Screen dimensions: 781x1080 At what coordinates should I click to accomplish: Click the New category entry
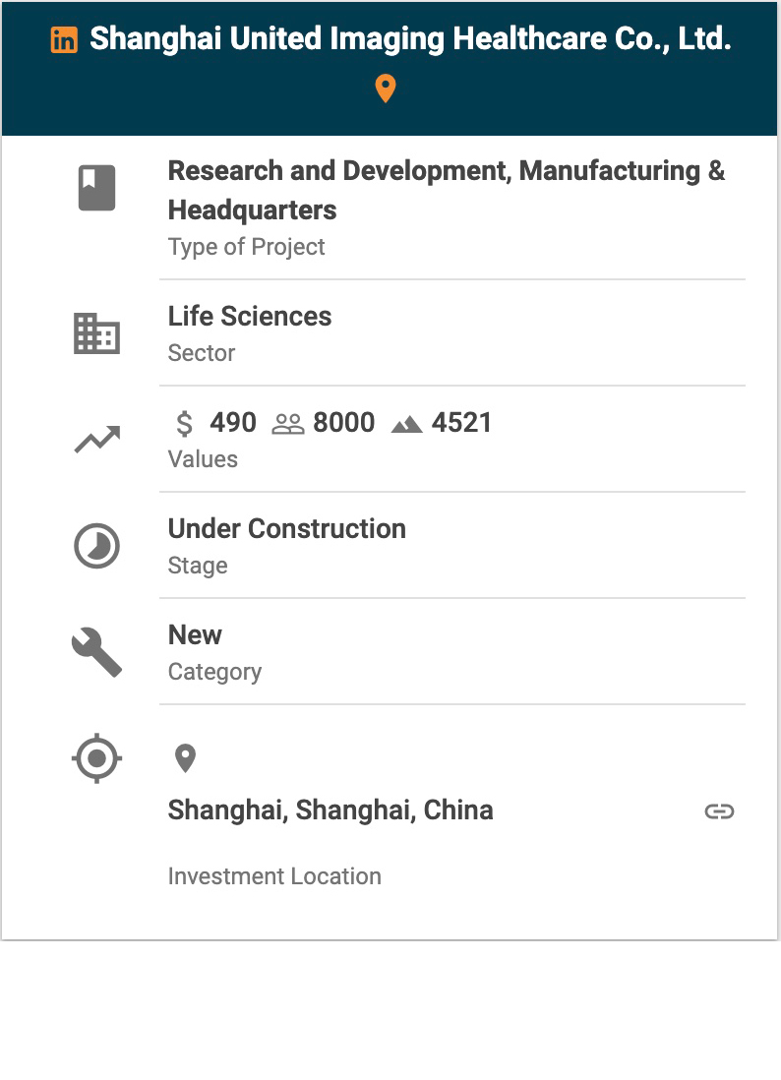[195, 635]
